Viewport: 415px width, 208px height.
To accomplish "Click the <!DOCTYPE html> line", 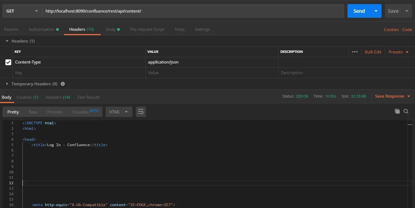I will 39,123.
